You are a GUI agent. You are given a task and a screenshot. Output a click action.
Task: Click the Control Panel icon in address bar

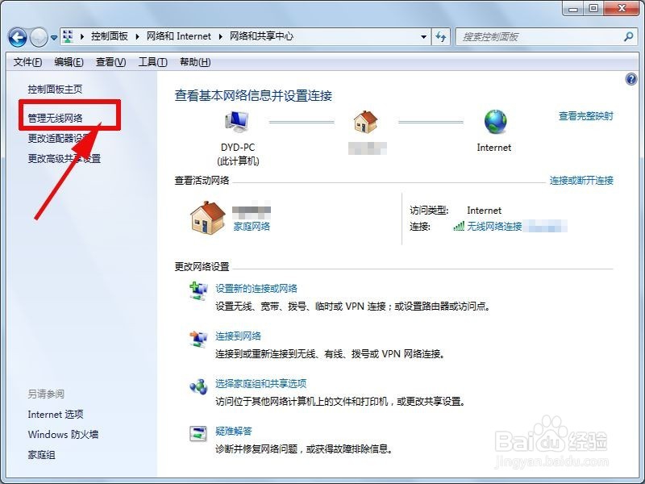68,36
